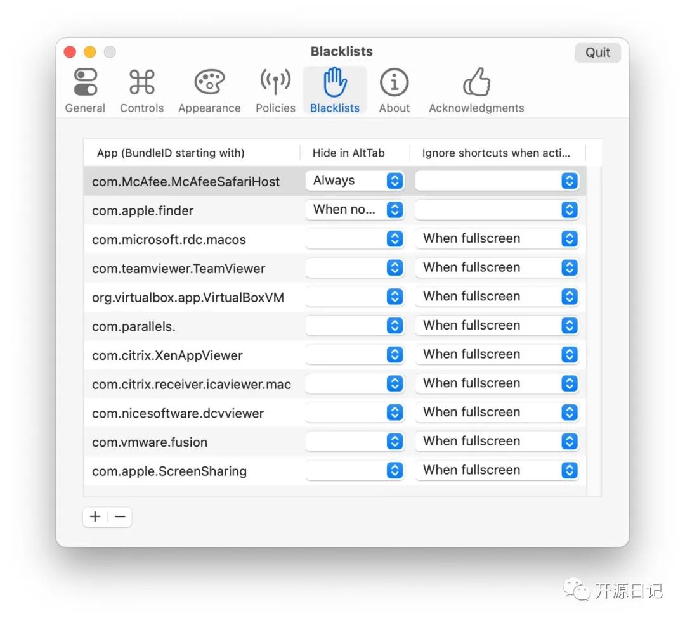685x621 pixels.
Task: Select the com.apple.ScreenSharing bundle ID
Action: (x=169, y=471)
